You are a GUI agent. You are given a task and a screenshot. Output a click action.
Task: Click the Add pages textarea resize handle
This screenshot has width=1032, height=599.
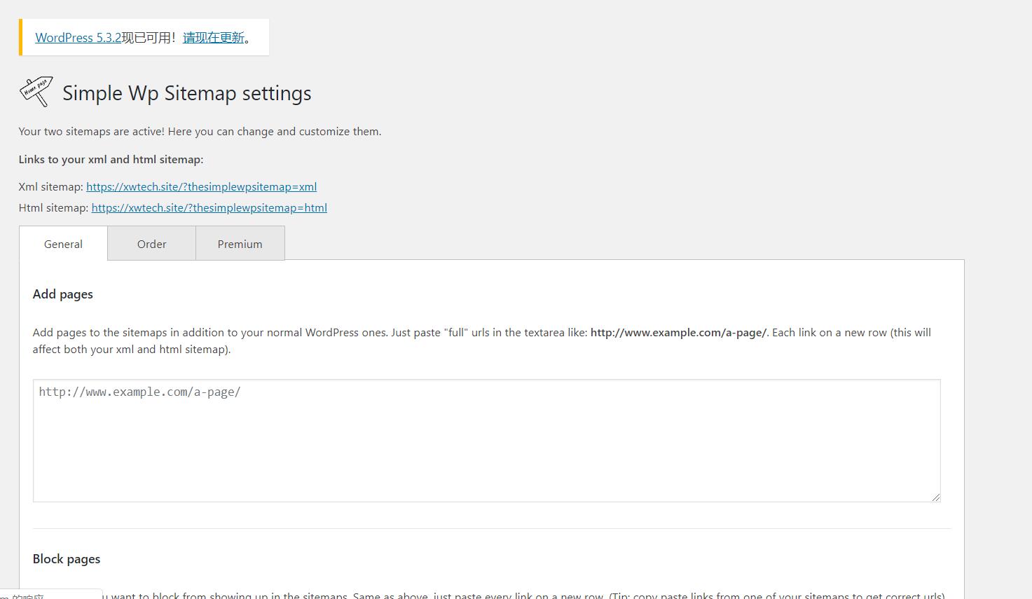point(936,497)
